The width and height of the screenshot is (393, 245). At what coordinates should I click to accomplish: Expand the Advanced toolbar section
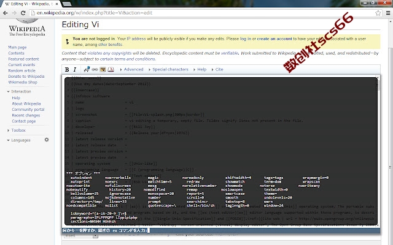pyautogui.click(x=131, y=69)
